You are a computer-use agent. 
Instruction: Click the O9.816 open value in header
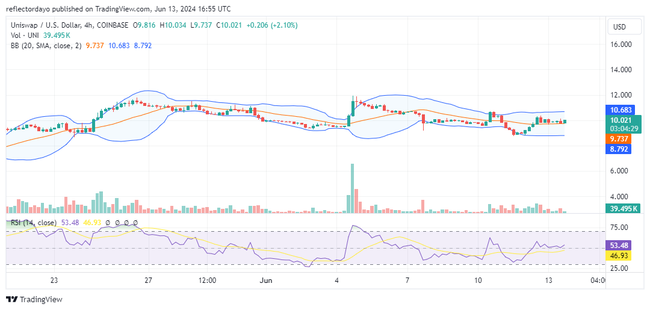(144, 25)
